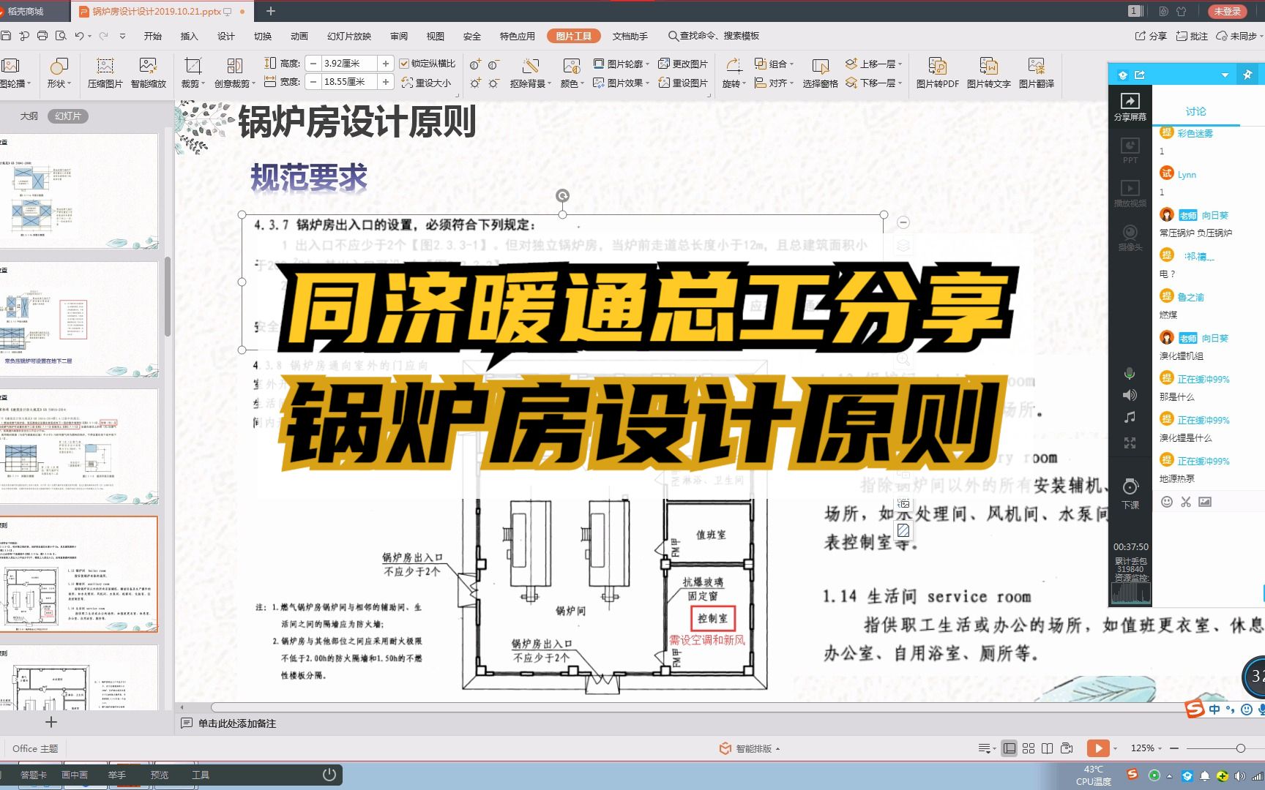This screenshot has width=1265, height=790.
Task: Switch to reading view icon
Action: tap(1048, 748)
